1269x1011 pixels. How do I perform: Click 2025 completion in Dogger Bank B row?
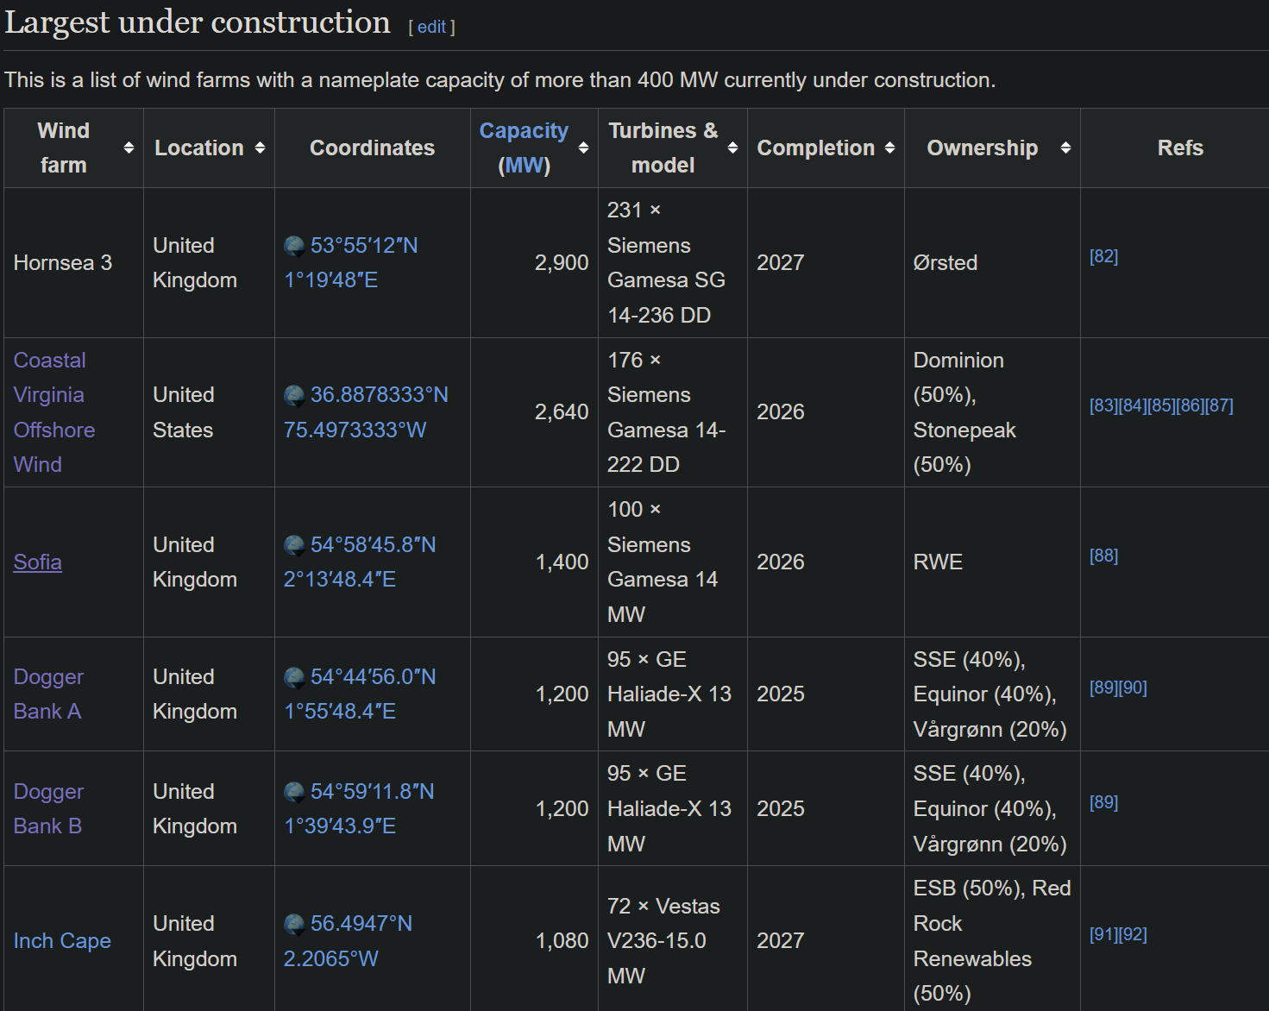point(781,808)
